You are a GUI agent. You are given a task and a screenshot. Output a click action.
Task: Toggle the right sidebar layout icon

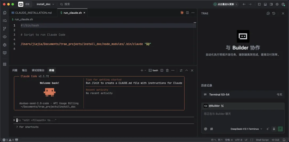point(271,4)
